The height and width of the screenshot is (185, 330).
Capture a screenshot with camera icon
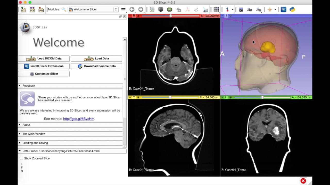(241, 10)
